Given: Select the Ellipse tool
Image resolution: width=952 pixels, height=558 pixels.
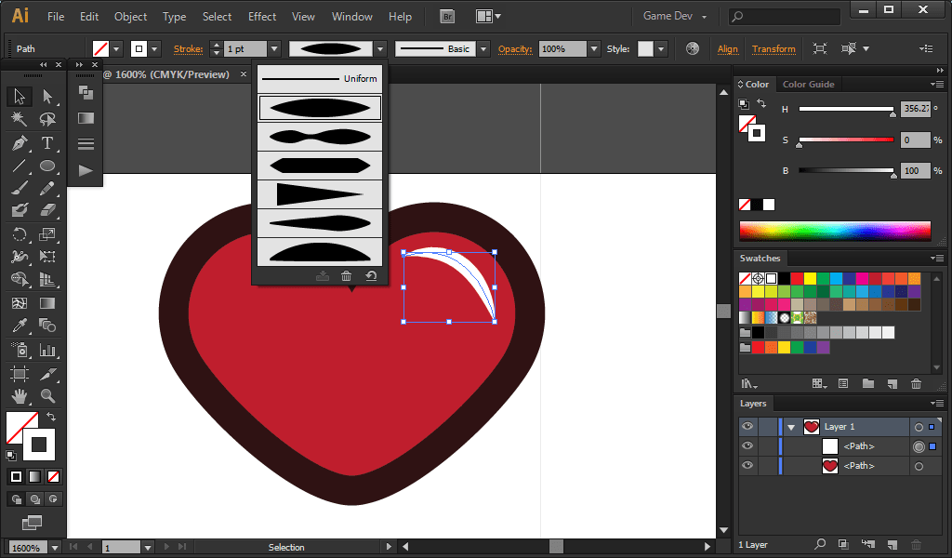Looking at the screenshot, I should 47,166.
